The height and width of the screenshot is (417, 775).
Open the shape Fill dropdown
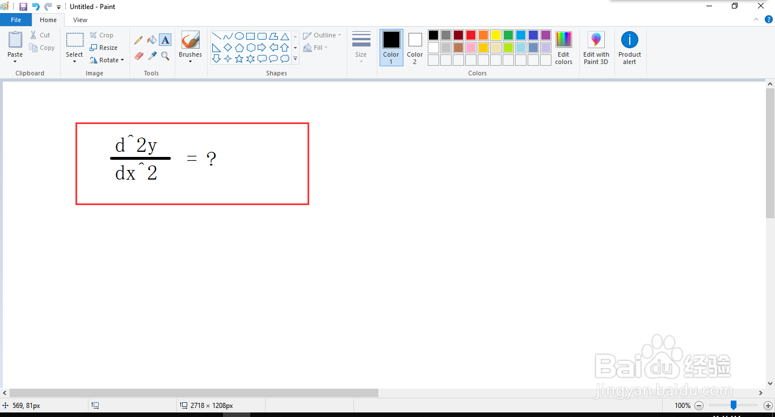tap(316, 48)
